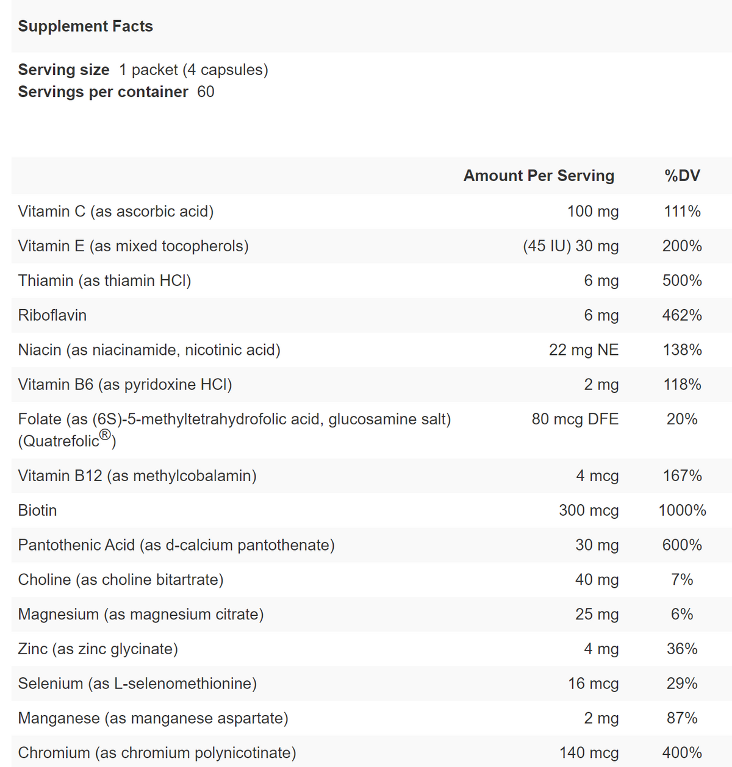
Task: Click the Servings per container value 60
Action: pyautogui.click(x=206, y=92)
